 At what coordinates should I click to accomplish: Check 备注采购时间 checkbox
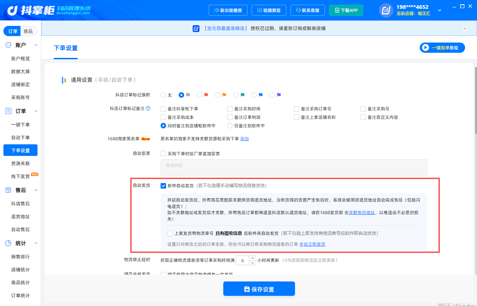pyautogui.click(x=230, y=109)
